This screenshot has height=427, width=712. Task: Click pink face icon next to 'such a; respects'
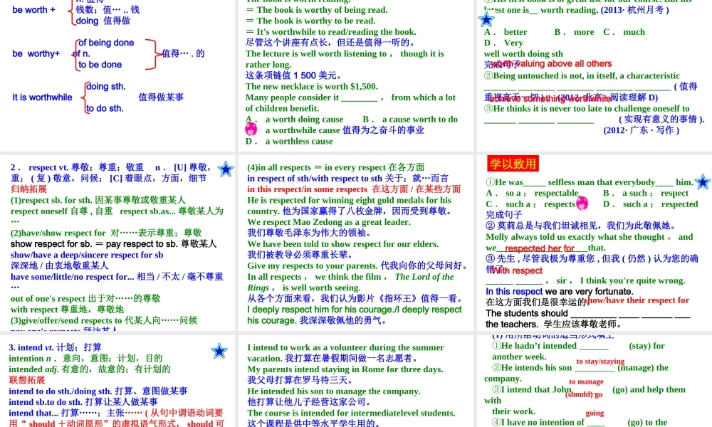tap(582, 202)
